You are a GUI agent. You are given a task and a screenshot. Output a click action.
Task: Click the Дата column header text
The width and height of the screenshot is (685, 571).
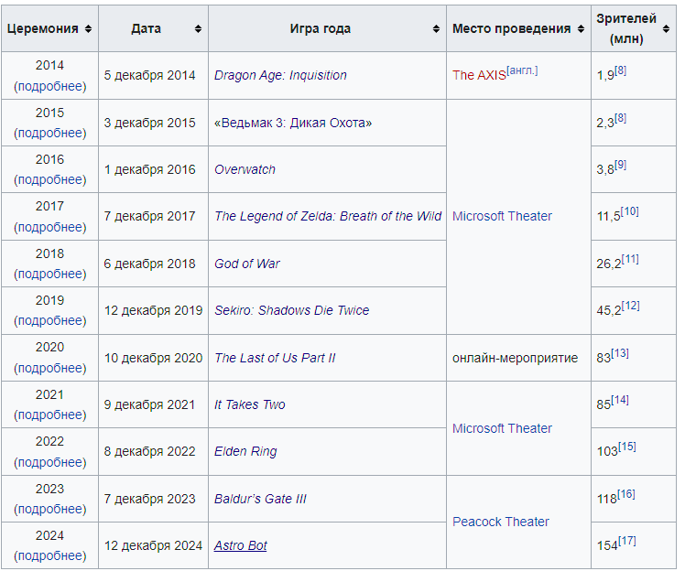point(146,28)
